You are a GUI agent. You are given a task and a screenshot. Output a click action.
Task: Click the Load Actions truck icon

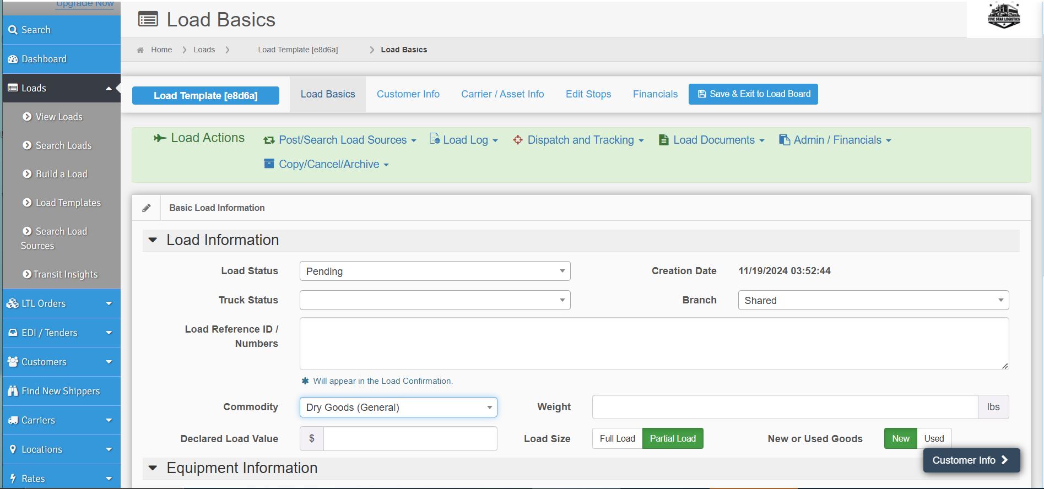(160, 138)
